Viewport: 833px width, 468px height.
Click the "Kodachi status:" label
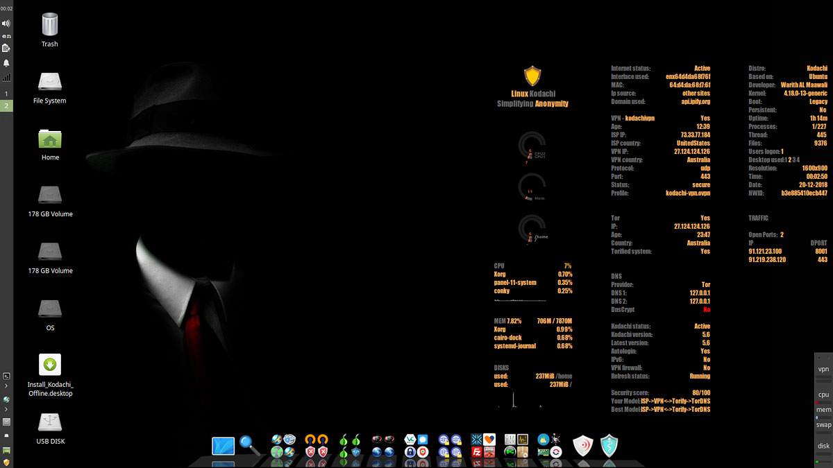coord(630,327)
